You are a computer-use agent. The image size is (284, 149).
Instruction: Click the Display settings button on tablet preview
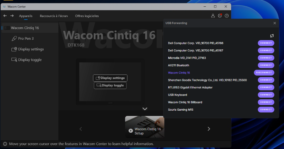coord(110,78)
